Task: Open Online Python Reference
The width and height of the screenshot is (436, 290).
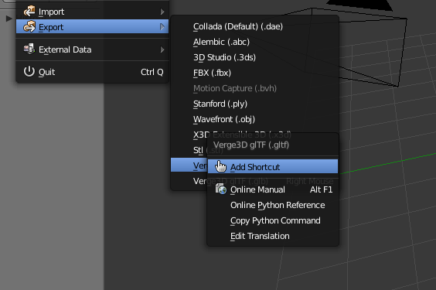Action: pyautogui.click(x=273, y=205)
